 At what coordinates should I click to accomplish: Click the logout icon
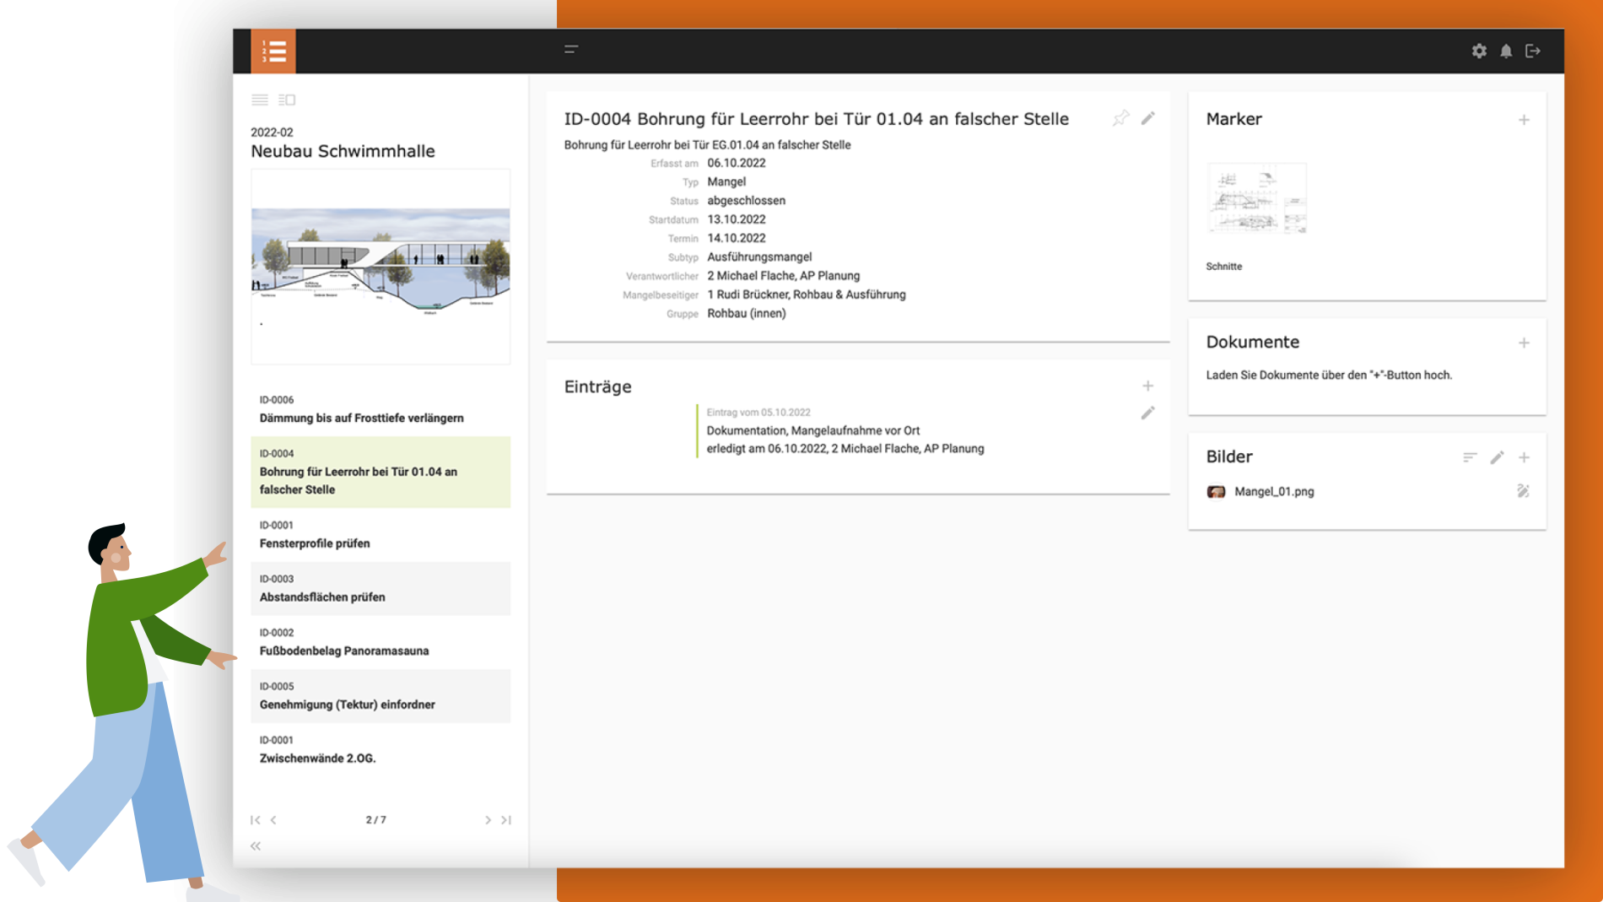pyautogui.click(x=1533, y=51)
